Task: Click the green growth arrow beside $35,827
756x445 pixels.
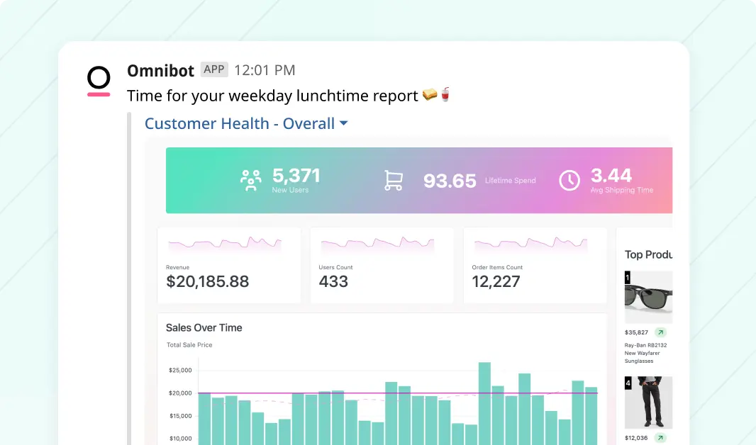Action: (x=660, y=332)
